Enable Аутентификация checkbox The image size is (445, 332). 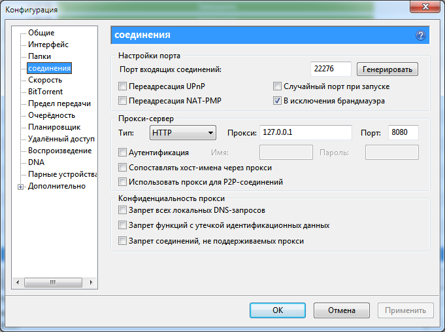pos(122,152)
